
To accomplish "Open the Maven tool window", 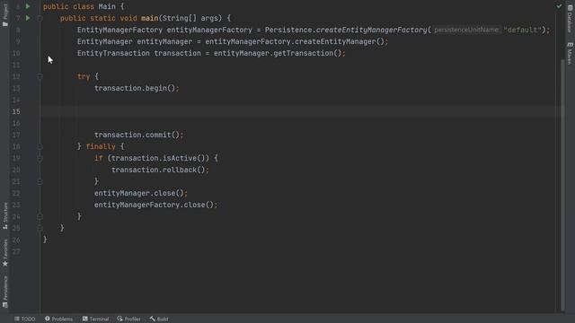I will pyautogui.click(x=570, y=53).
